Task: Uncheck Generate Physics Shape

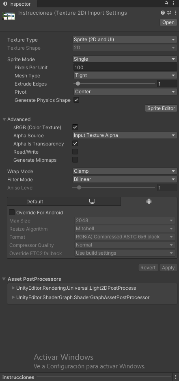Action: pos(76,100)
